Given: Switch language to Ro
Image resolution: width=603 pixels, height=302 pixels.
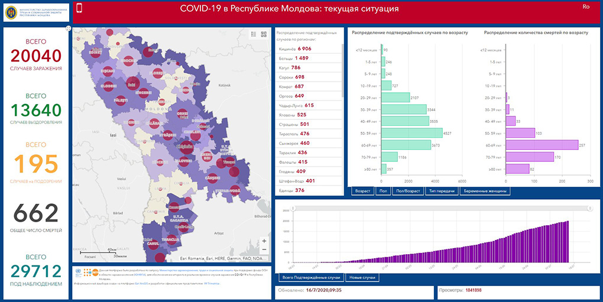Looking at the screenshot, I should tap(586, 7).
